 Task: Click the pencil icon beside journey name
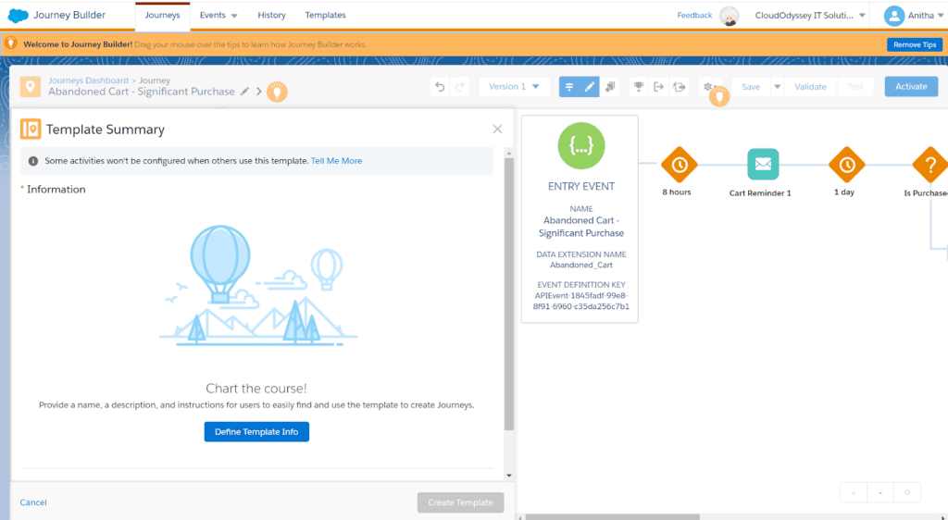(x=244, y=92)
